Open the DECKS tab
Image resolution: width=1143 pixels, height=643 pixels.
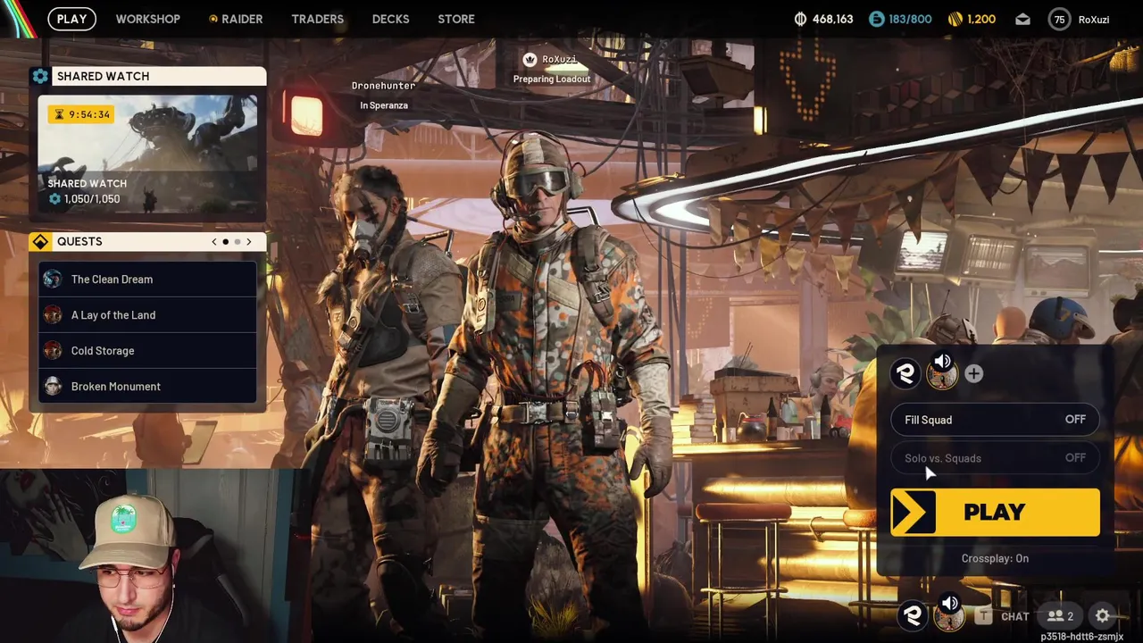click(390, 19)
